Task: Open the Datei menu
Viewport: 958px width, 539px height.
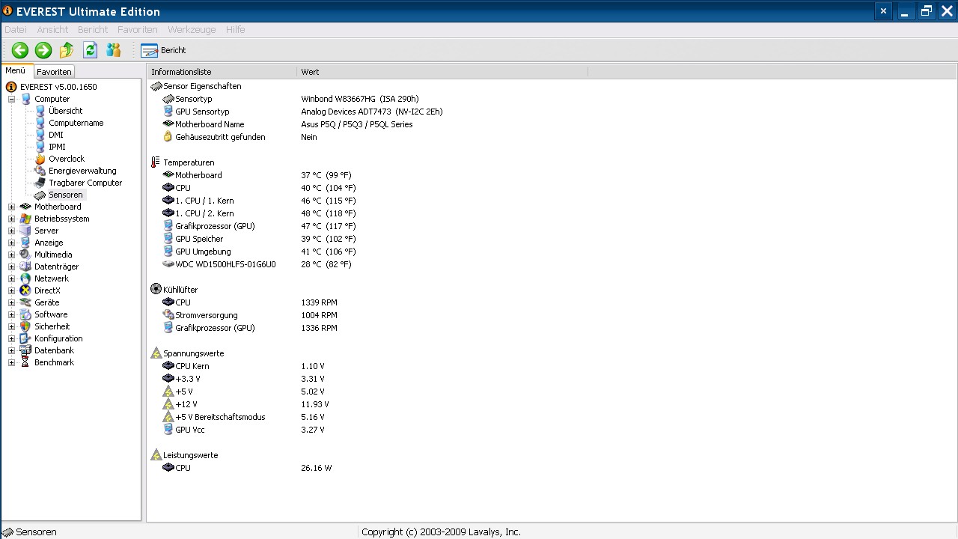Action: (15, 29)
